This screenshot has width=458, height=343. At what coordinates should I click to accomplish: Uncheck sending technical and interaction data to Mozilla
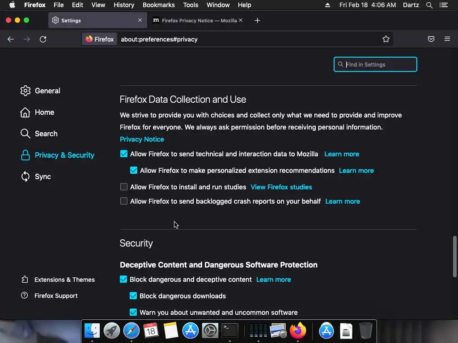coord(124,154)
